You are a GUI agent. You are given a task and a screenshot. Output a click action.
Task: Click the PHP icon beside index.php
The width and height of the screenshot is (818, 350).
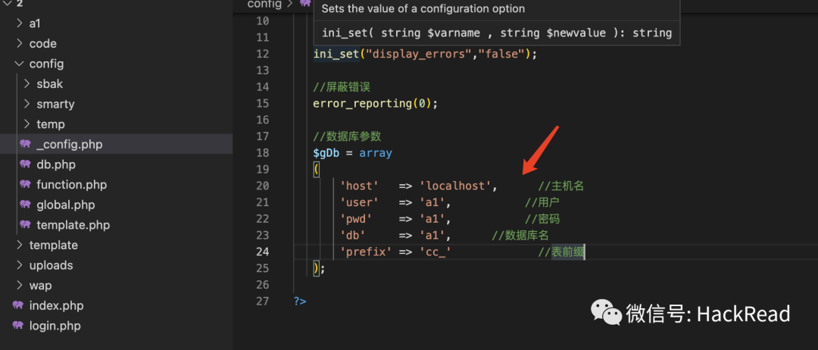(x=18, y=305)
